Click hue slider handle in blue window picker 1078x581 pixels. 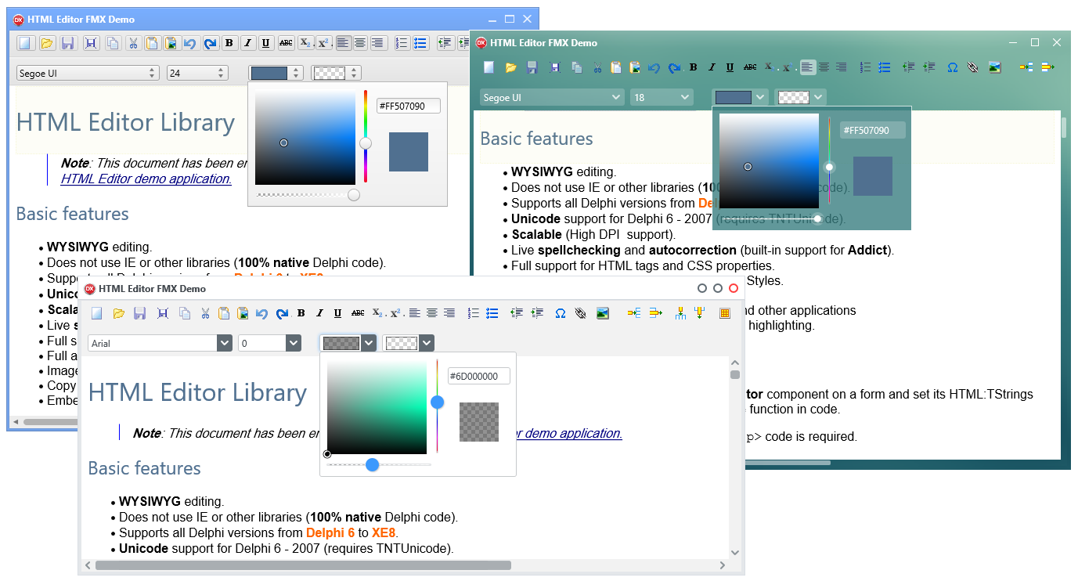click(x=366, y=143)
